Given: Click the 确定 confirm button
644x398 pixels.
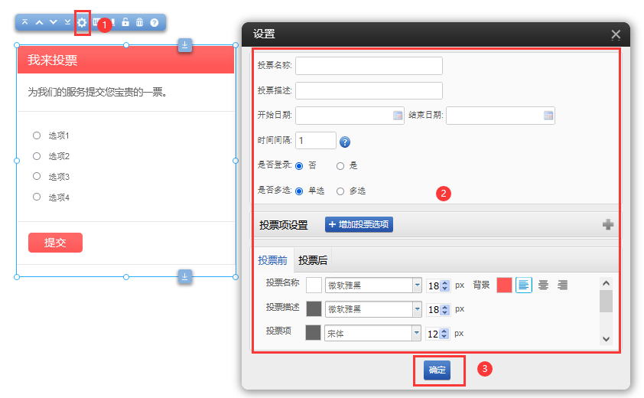Looking at the screenshot, I should (437, 370).
